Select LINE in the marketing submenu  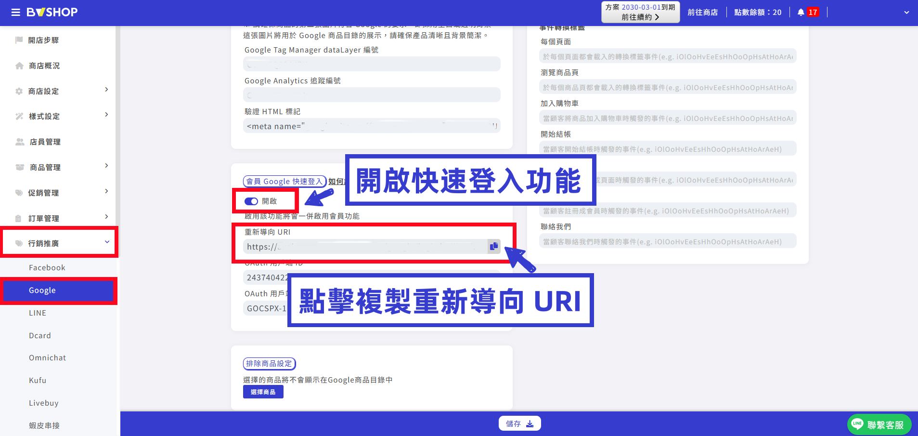[38, 313]
